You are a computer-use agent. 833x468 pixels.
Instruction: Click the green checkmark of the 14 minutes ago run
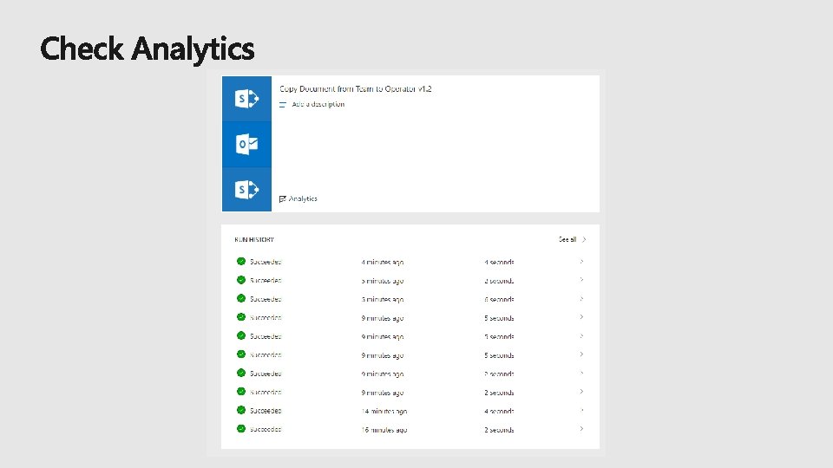(x=240, y=410)
